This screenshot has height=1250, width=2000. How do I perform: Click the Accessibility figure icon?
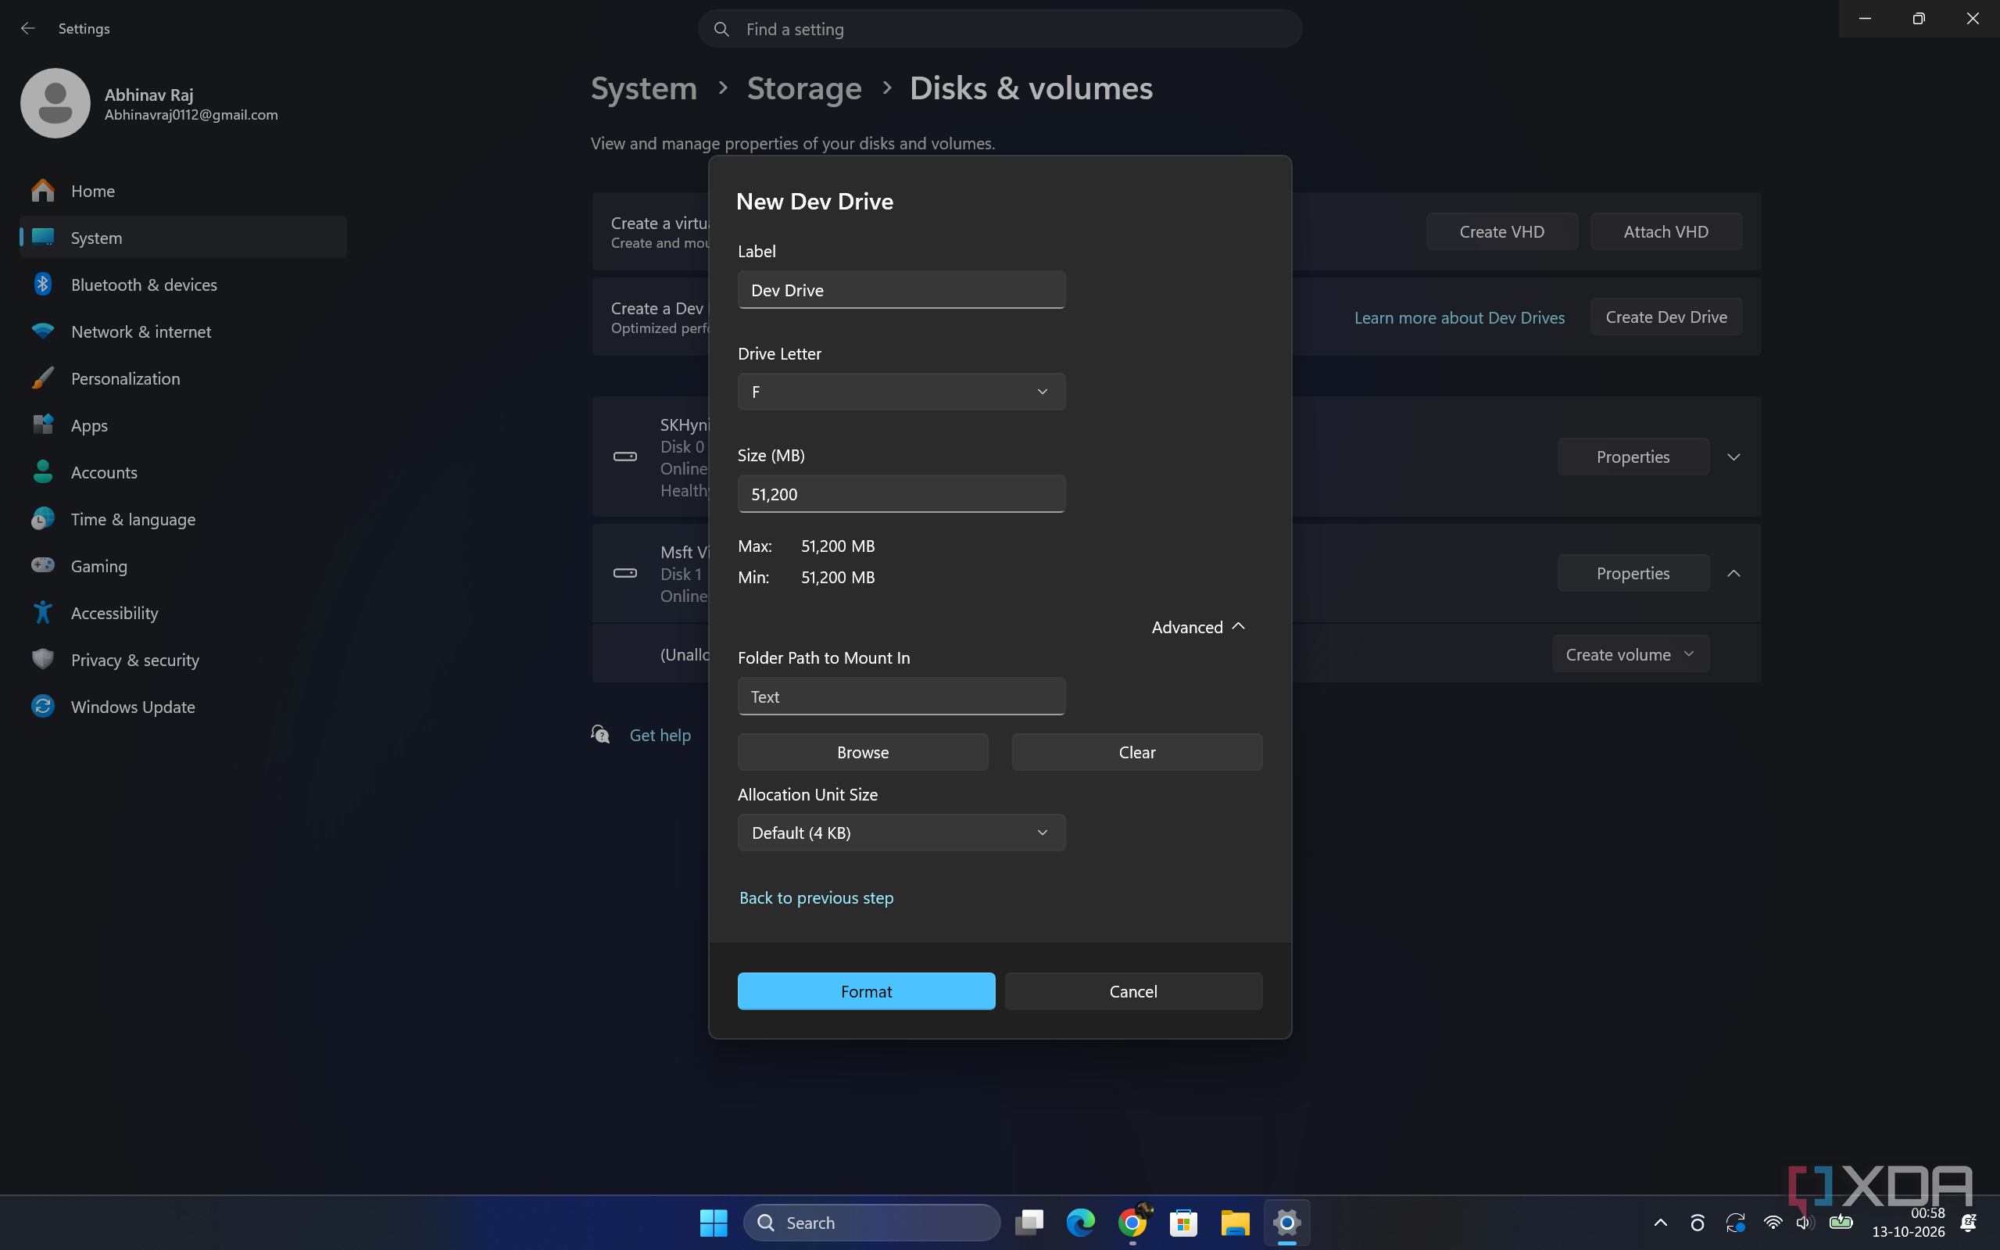point(43,613)
